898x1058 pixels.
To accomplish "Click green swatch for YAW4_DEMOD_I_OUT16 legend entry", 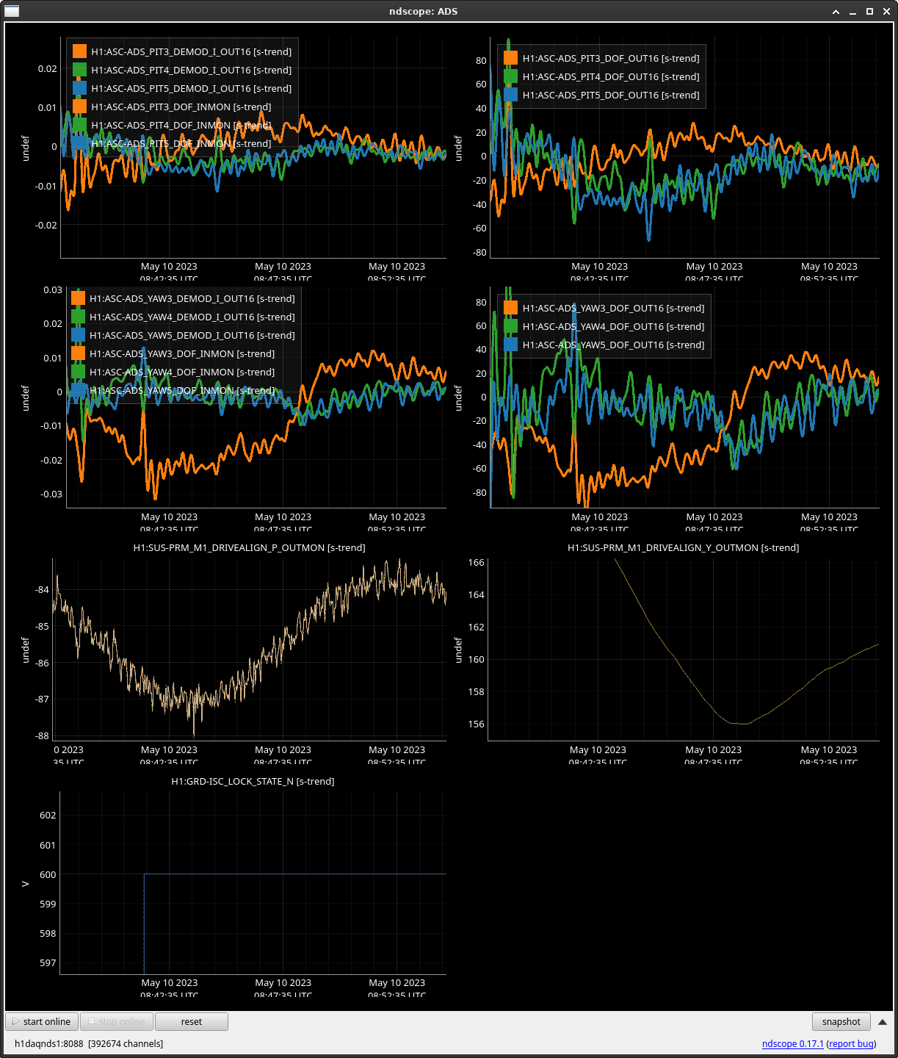I will [x=78, y=317].
